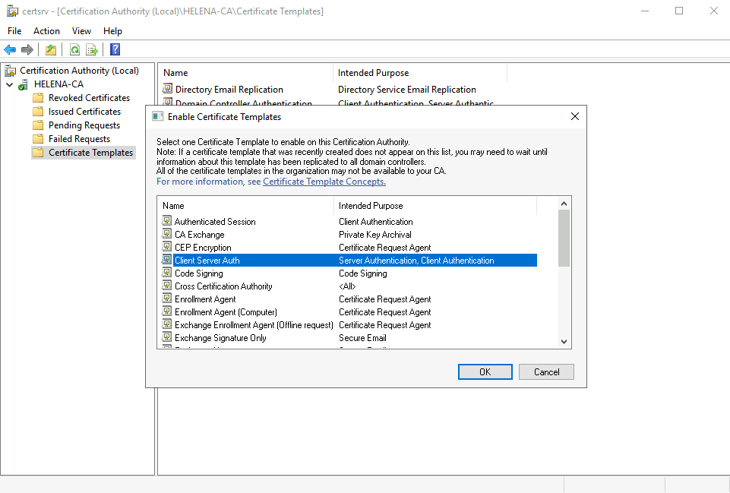The height and width of the screenshot is (493, 730).
Task: Collapse the HELENA-CA tree node
Action: pos(9,84)
